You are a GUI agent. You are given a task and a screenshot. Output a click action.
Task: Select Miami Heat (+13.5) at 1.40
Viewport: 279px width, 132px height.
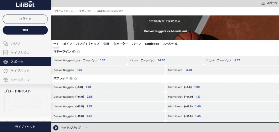pos(222,106)
